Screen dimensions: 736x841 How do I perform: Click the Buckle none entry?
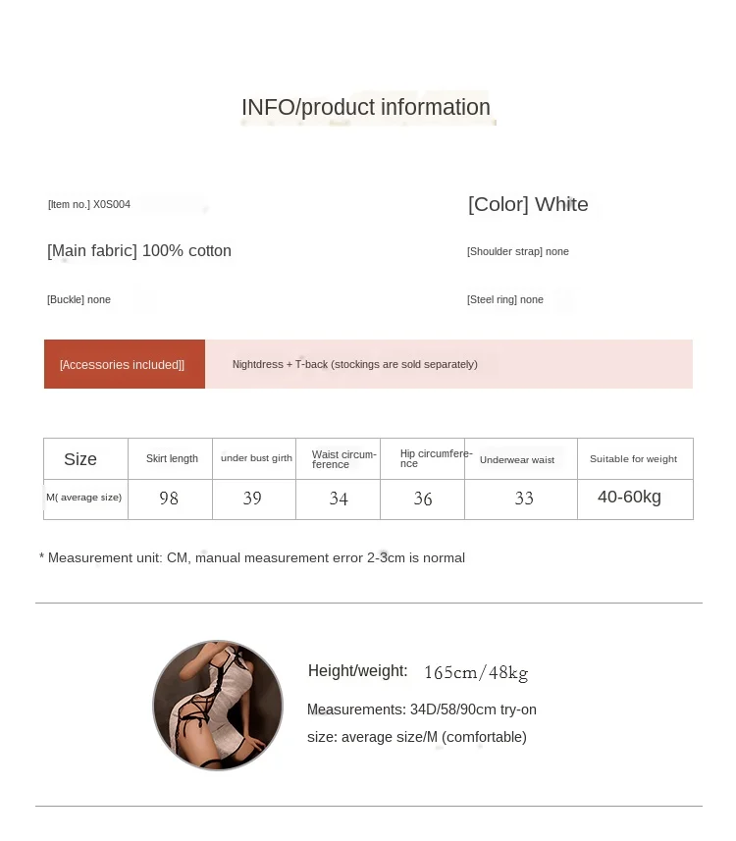coord(79,299)
